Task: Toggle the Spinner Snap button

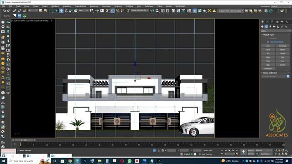Action: pyautogui.click(x=122, y=11)
